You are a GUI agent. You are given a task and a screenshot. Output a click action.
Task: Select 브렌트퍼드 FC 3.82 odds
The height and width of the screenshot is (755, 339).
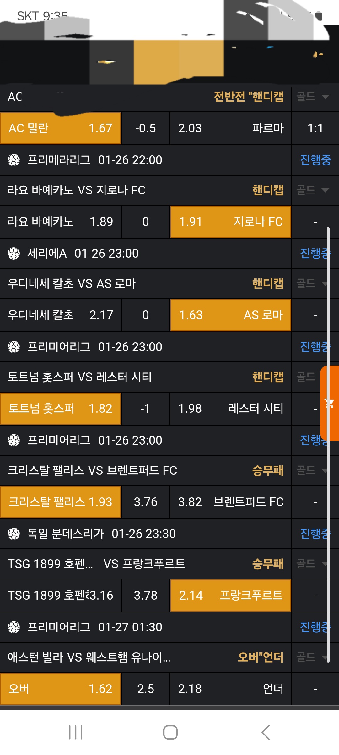(x=231, y=502)
